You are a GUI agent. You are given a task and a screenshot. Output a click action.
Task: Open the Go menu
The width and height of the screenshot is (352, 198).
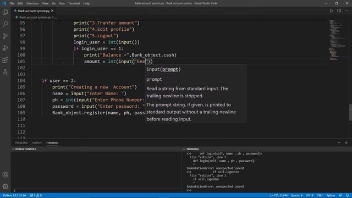[x=54, y=3]
